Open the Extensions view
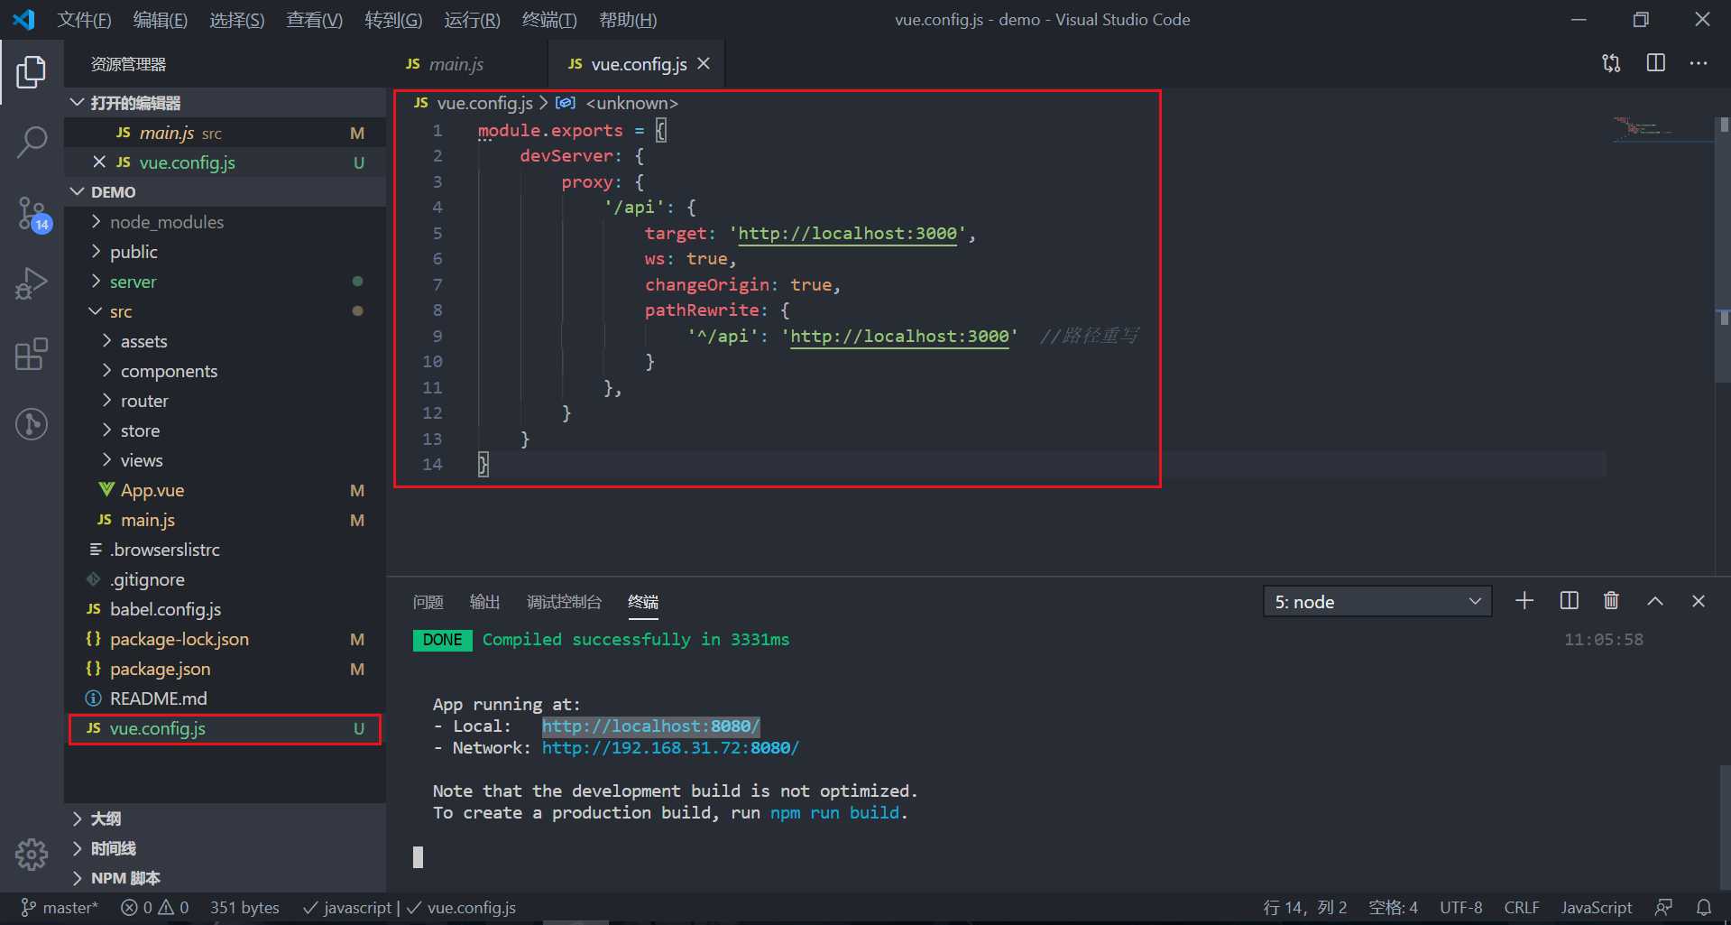Image resolution: width=1731 pixels, height=925 pixels. (x=32, y=354)
